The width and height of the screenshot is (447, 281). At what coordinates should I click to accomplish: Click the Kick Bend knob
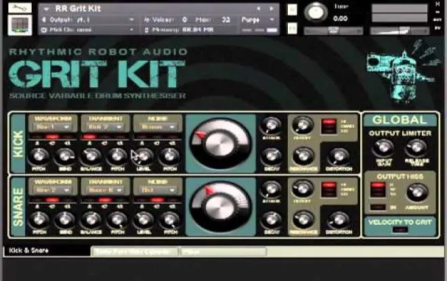pos(65,156)
